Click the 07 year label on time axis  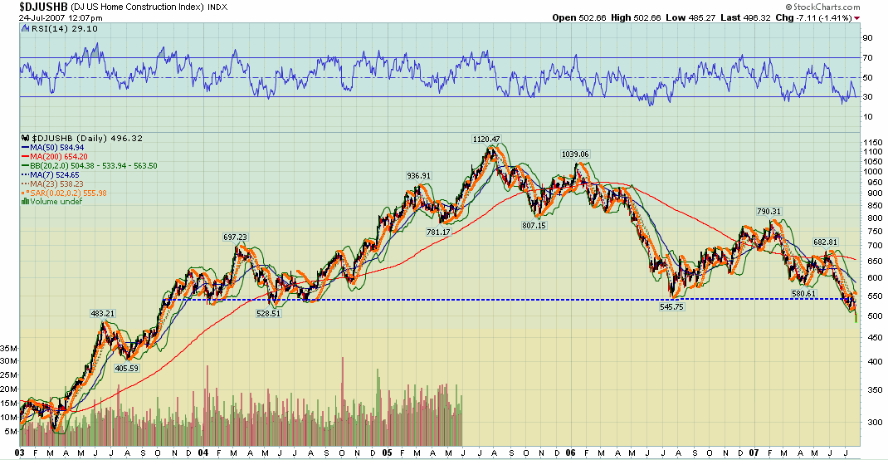(754, 453)
